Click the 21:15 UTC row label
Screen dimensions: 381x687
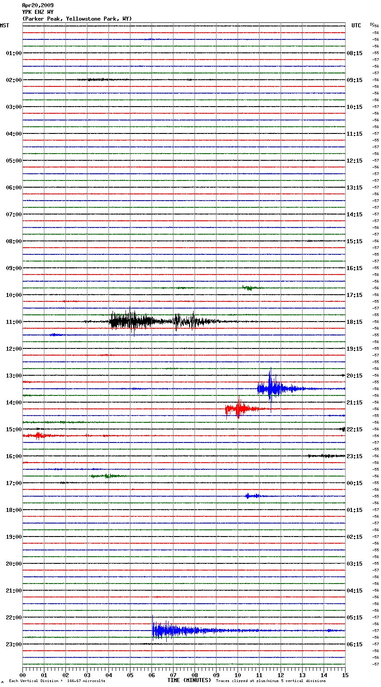tap(355, 403)
